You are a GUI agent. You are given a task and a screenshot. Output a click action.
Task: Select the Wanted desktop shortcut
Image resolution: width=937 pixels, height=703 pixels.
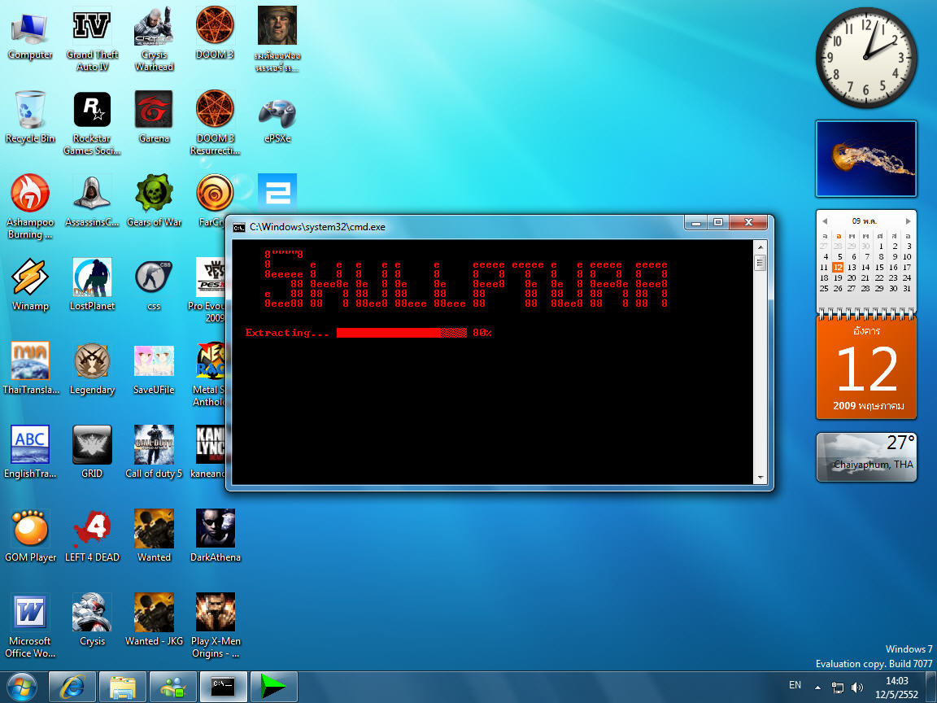(x=154, y=535)
